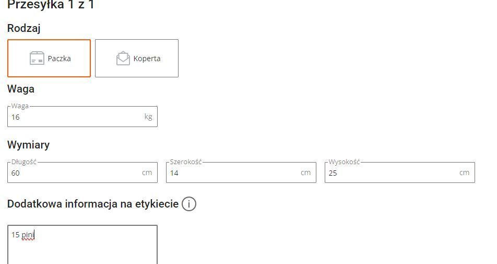The image size is (497, 264).
Task: Click the cm unit in Długość field
Action: 147,173
